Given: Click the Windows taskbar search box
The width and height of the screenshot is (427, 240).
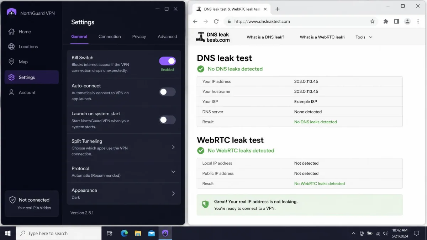Looking at the screenshot, I should pos(59,233).
